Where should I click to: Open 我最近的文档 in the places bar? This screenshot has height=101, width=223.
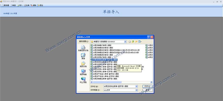point(83,48)
